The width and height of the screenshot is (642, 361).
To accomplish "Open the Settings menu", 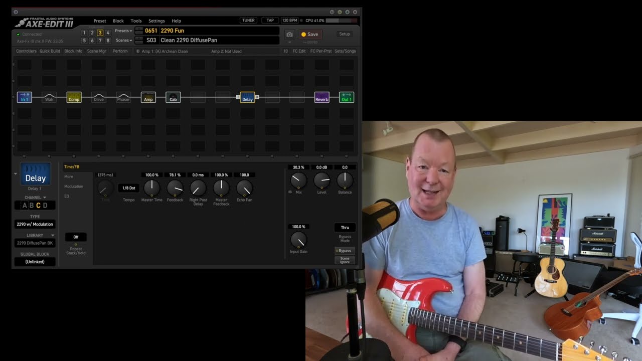I will (x=156, y=21).
